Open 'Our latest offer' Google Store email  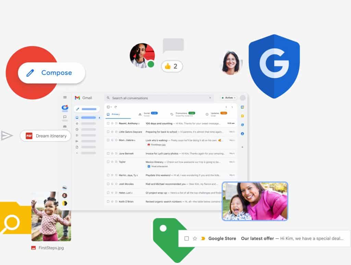(x=264, y=238)
